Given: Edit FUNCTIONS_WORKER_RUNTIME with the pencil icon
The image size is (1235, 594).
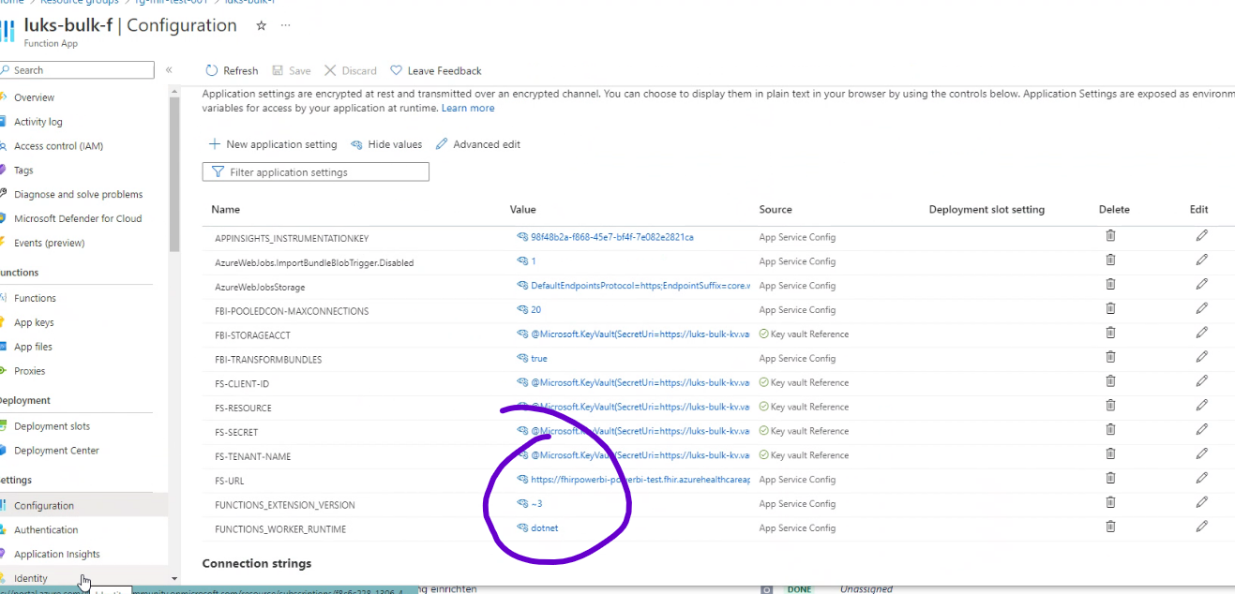Looking at the screenshot, I should tap(1201, 526).
